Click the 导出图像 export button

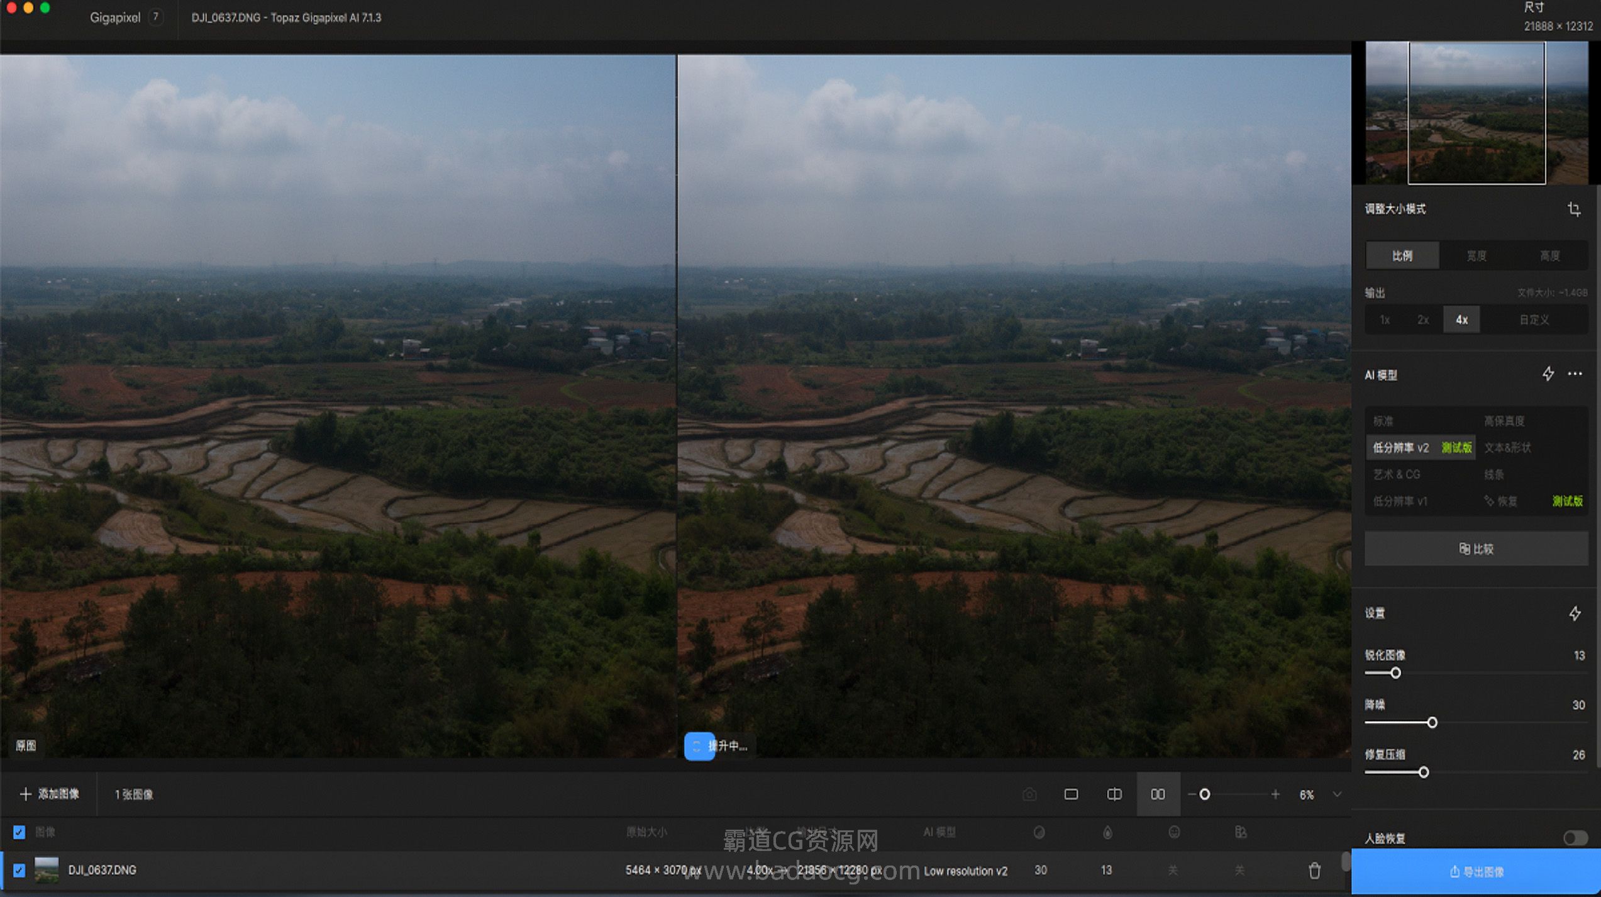1476,872
